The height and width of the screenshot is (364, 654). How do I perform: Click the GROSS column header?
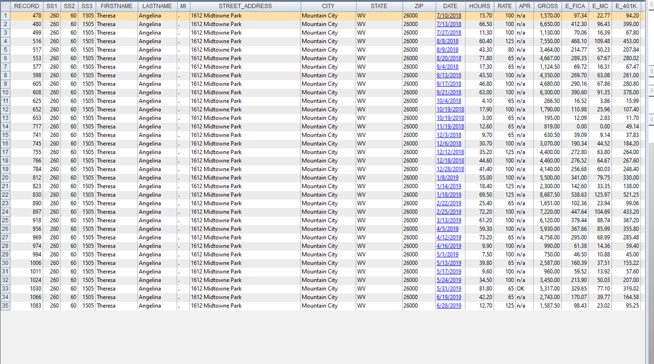(548, 6)
